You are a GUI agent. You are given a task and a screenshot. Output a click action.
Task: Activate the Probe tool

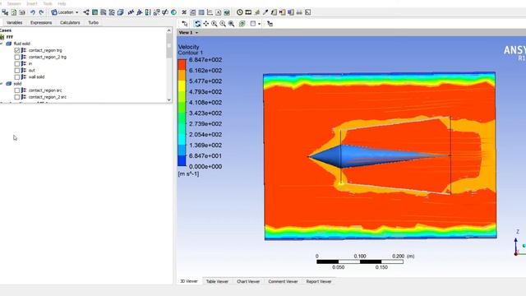265,12
